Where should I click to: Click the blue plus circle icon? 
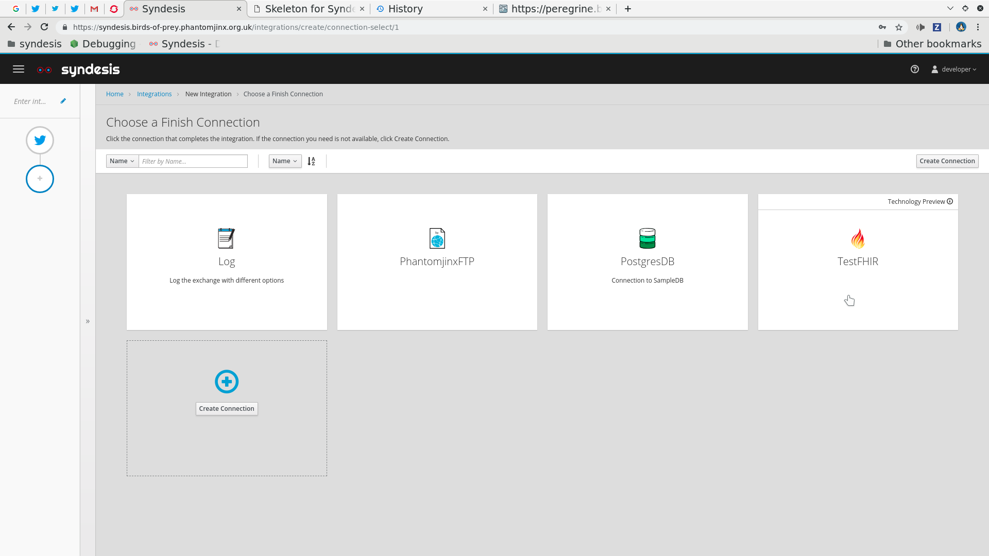point(227,381)
